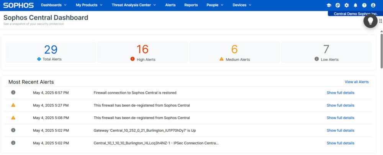
Task: Show full details for IPSec Connection alert
Action: click(340, 143)
